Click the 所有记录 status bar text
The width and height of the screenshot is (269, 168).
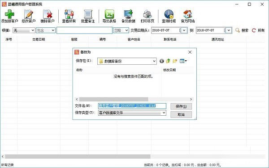tap(7, 165)
